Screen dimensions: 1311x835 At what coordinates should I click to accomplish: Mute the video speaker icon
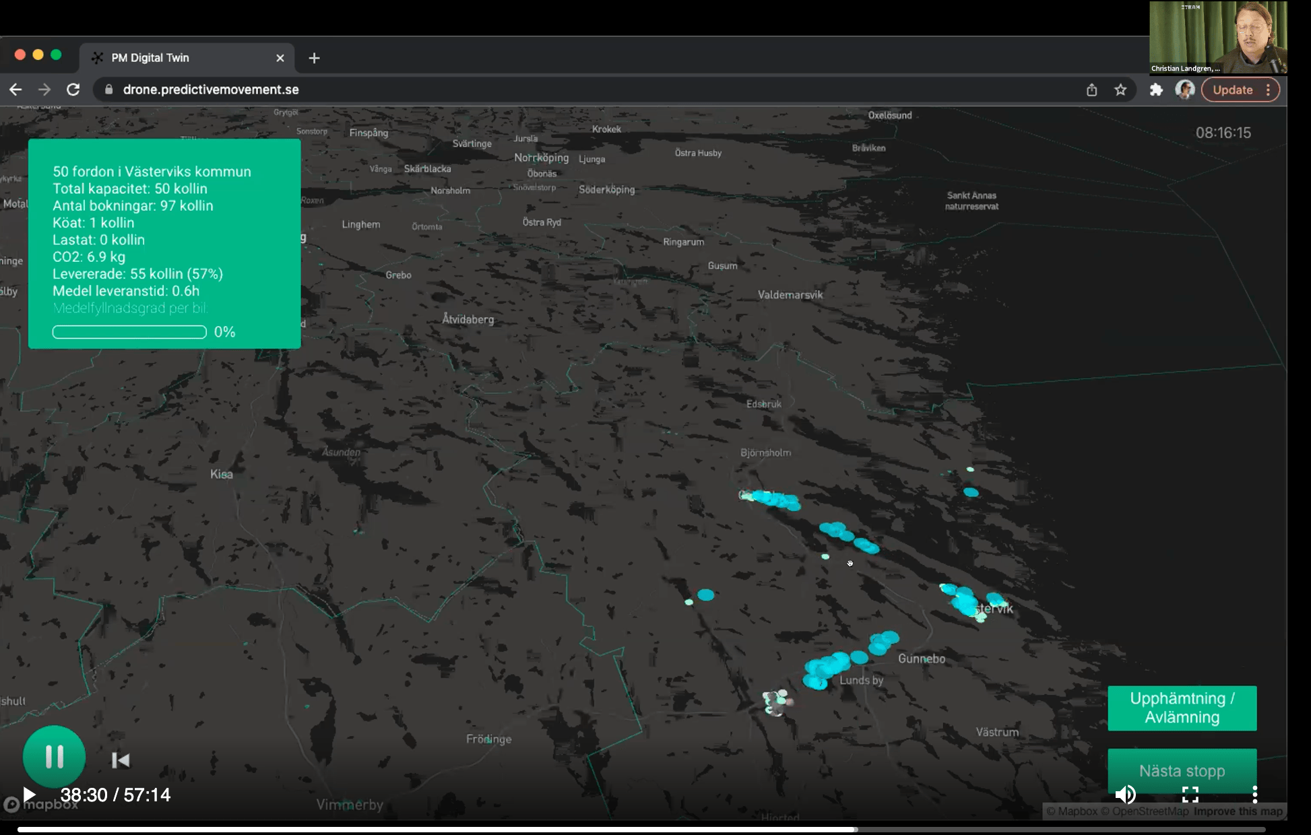(1124, 795)
